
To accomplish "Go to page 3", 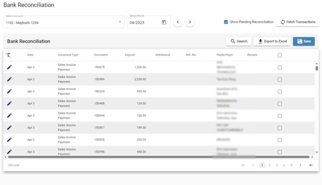I will [x=277, y=165].
